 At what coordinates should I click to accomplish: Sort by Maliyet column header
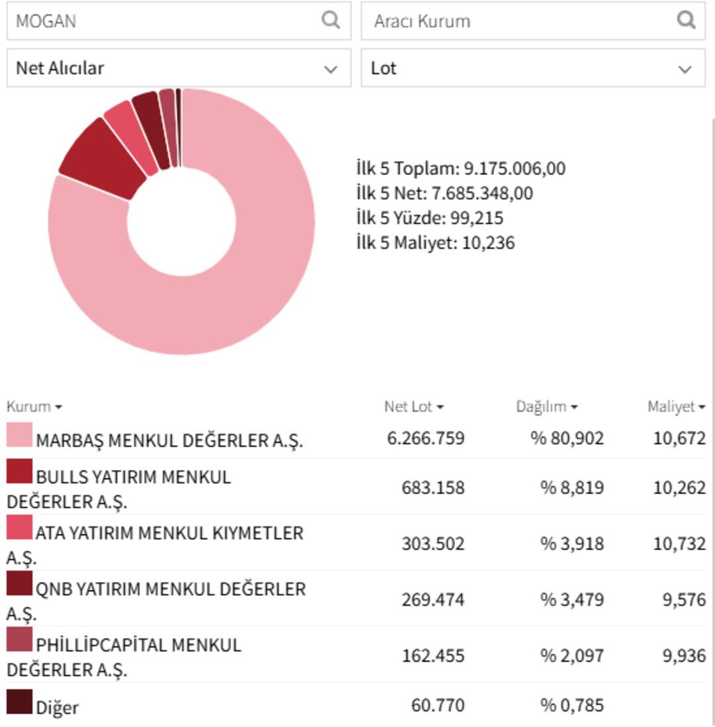click(675, 407)
